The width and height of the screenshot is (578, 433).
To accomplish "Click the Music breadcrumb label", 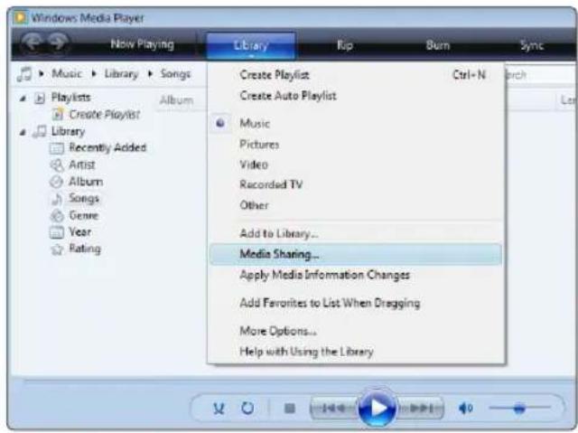I will (x=67, y=74).
